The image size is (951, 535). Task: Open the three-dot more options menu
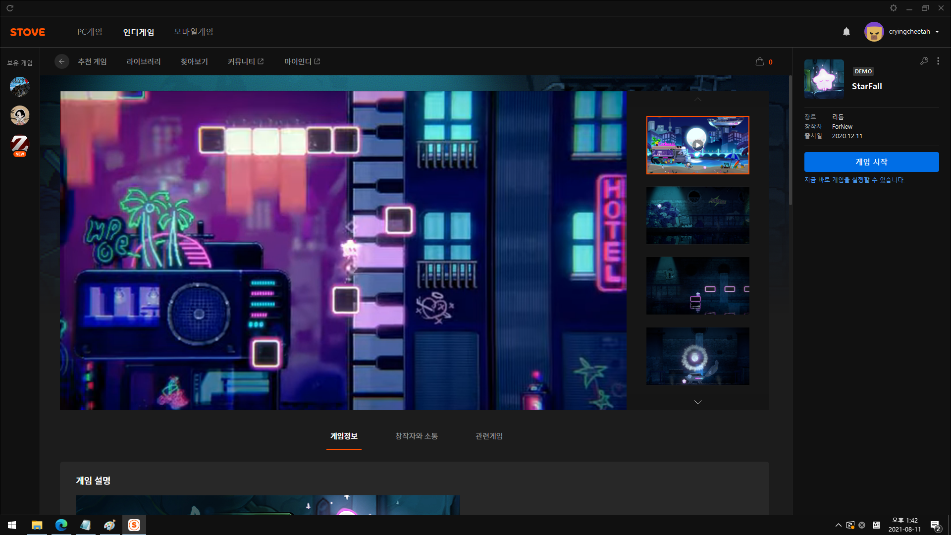click(x=938, y=61)
